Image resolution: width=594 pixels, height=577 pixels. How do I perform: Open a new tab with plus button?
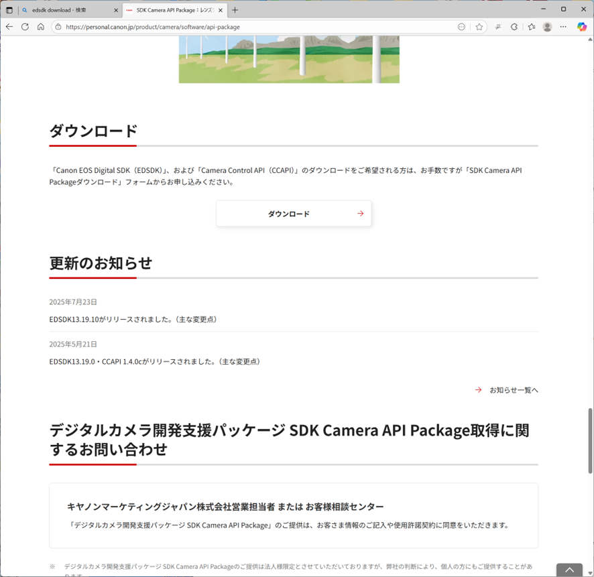click(235, 10)
